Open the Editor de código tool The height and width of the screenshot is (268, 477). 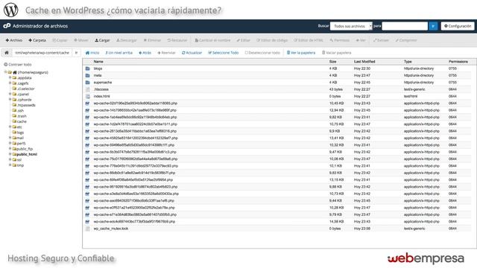pyautogui.click(x=272, y=40)
